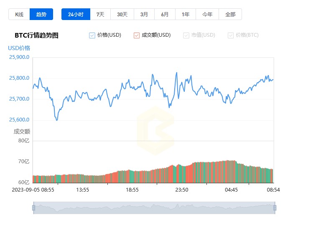Switch to the K线 chart view
This screenshot has width=326, height=235.
tap(19, 14)
